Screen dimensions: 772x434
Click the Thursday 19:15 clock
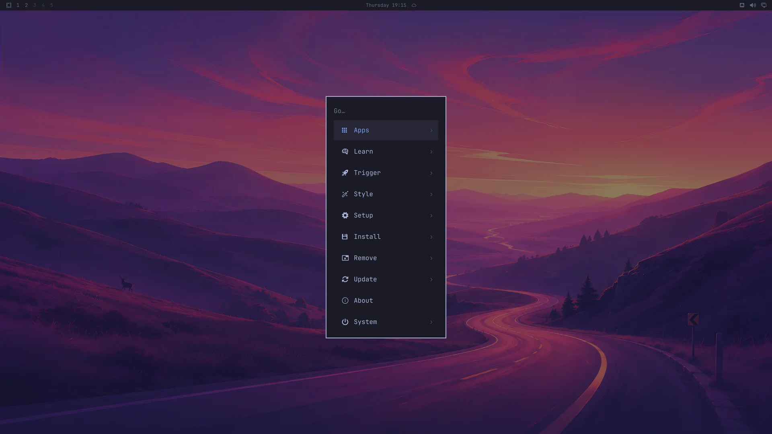pyautogui.click(x=386, y=5)
